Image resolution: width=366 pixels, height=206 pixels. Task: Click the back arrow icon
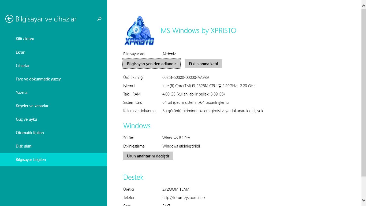point(9,19)
